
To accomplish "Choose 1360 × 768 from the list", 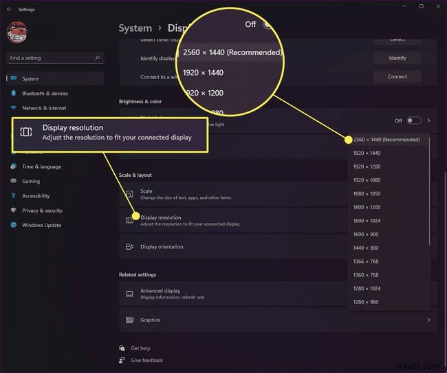I will coord(389,275).
